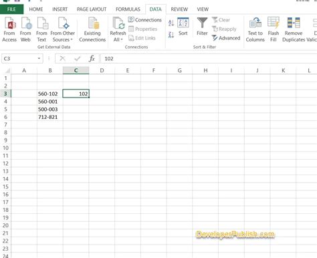Select cell B3 containing 560-102
Image resolution: width=317 pixels, height=258 pixels.
(x=50, y=94)
